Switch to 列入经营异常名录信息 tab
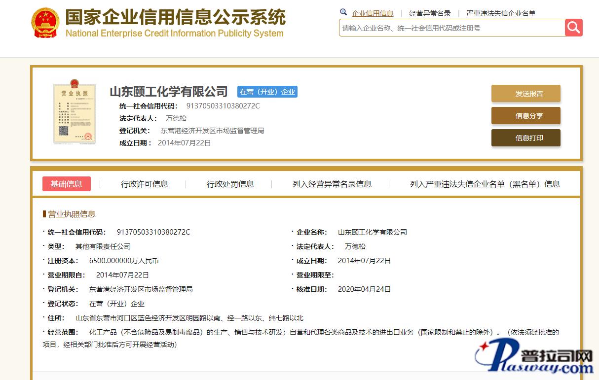599x380 pixels. 332,184
